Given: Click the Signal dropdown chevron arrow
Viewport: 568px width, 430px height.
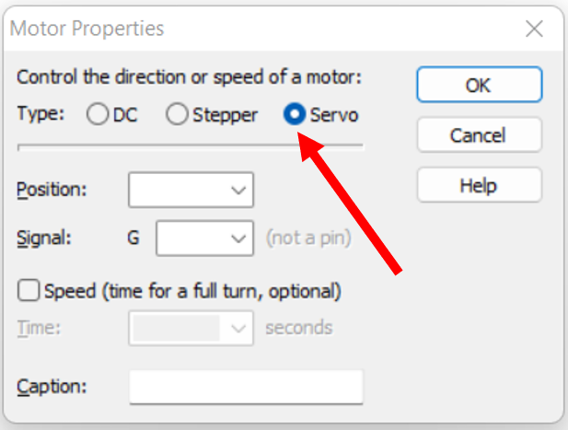Looking at the screenshot, I should pos(238,238).
